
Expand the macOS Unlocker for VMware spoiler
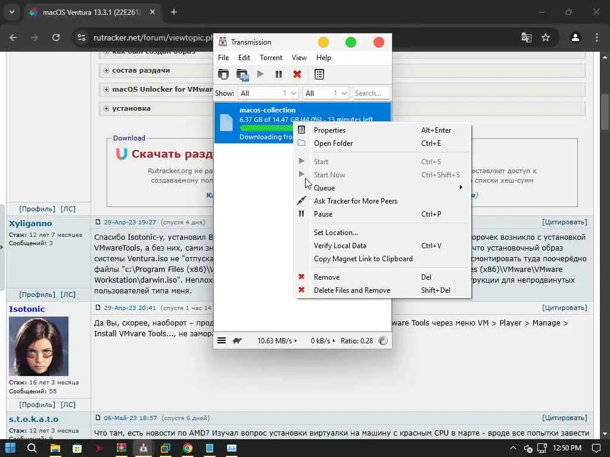tap(106, 89)
